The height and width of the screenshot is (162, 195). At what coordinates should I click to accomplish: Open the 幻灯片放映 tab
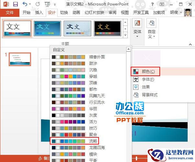(94, 12)
